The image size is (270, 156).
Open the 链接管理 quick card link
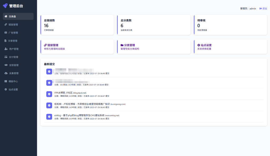coord(53,45)
